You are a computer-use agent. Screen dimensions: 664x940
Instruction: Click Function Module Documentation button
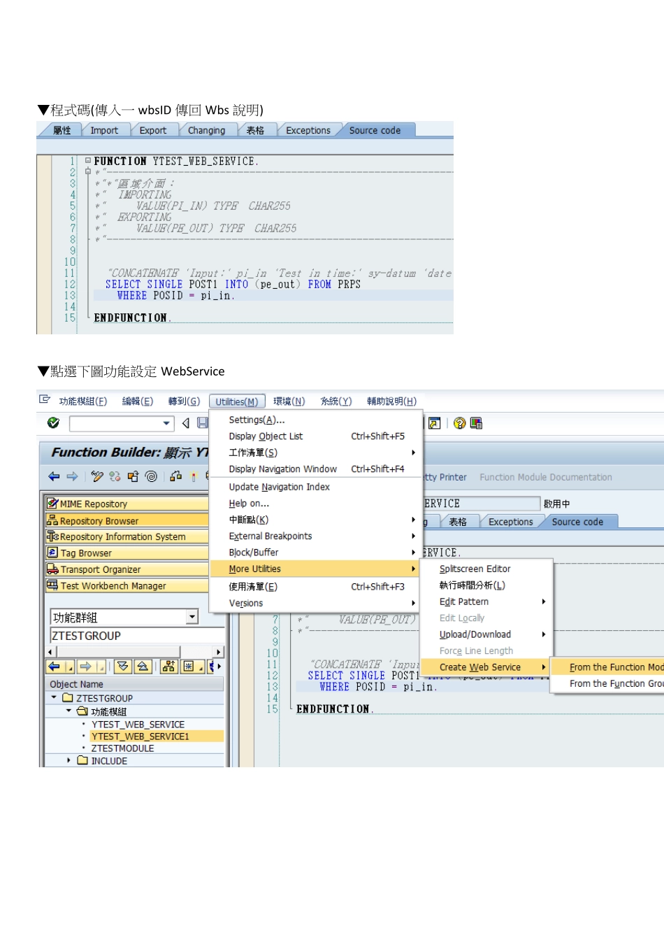click(546, 477)
